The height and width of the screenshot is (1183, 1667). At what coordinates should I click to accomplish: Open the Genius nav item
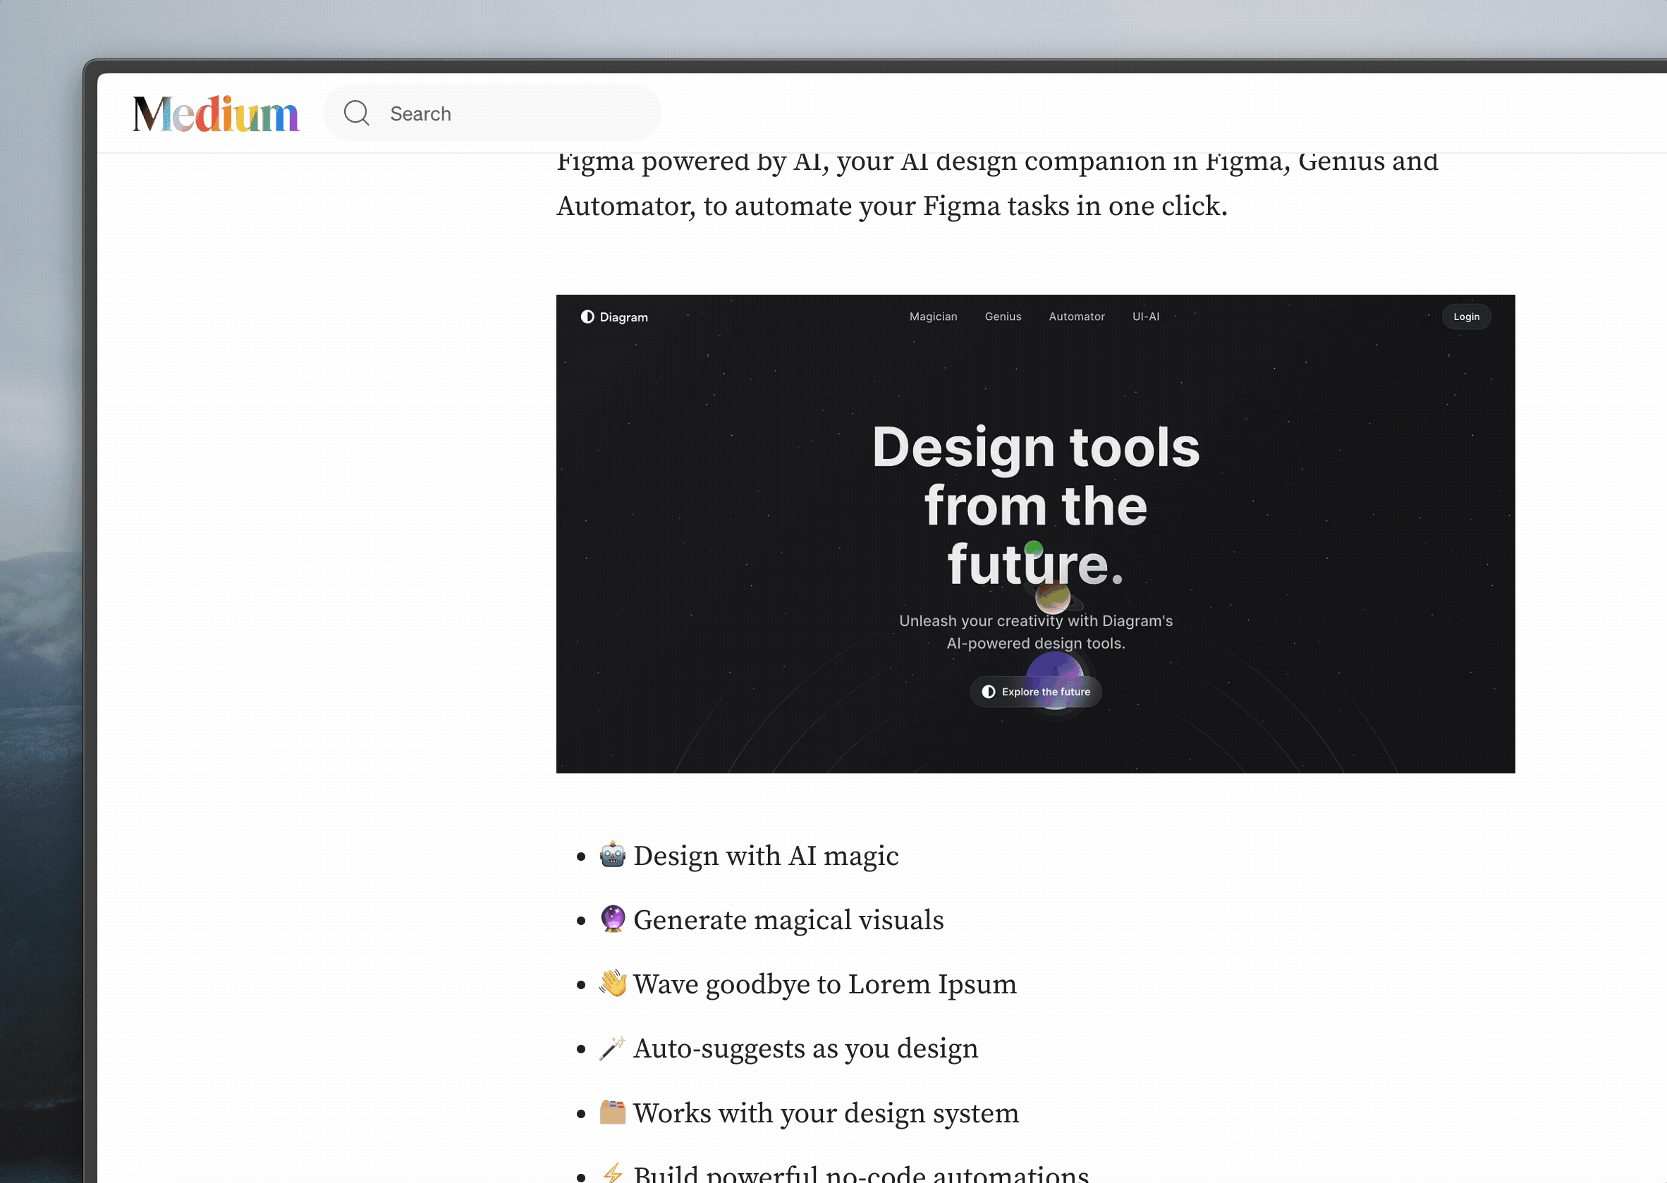click(x=1003, y=316)
